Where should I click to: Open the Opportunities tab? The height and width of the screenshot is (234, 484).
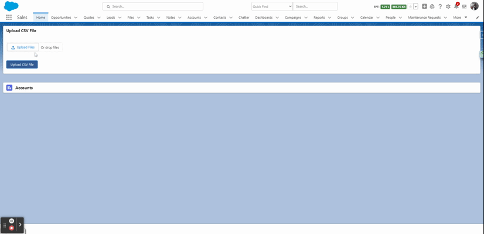(61, 18)
